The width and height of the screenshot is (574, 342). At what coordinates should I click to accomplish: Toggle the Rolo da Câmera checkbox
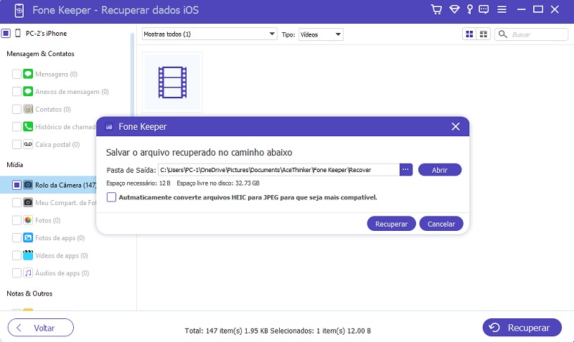coord(17,185)
